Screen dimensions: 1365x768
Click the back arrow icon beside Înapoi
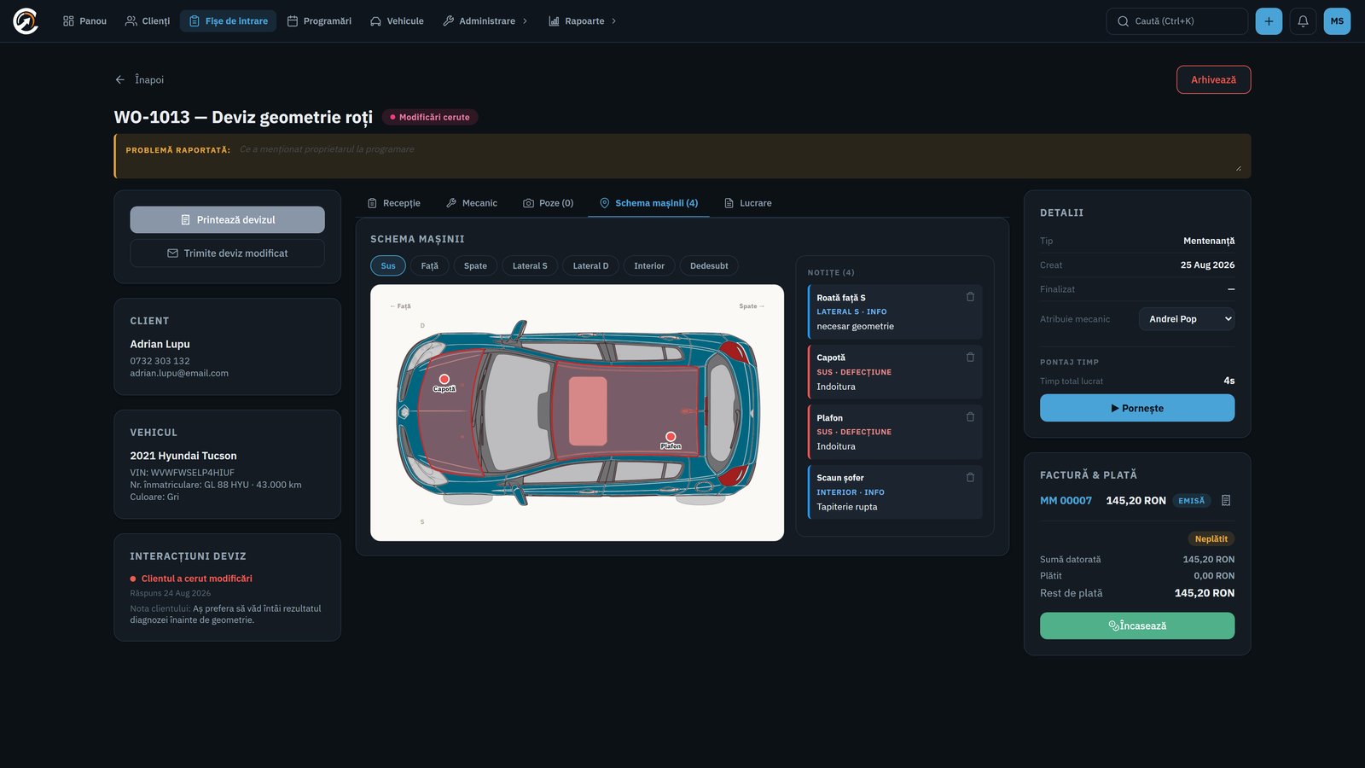coord(120,79)
